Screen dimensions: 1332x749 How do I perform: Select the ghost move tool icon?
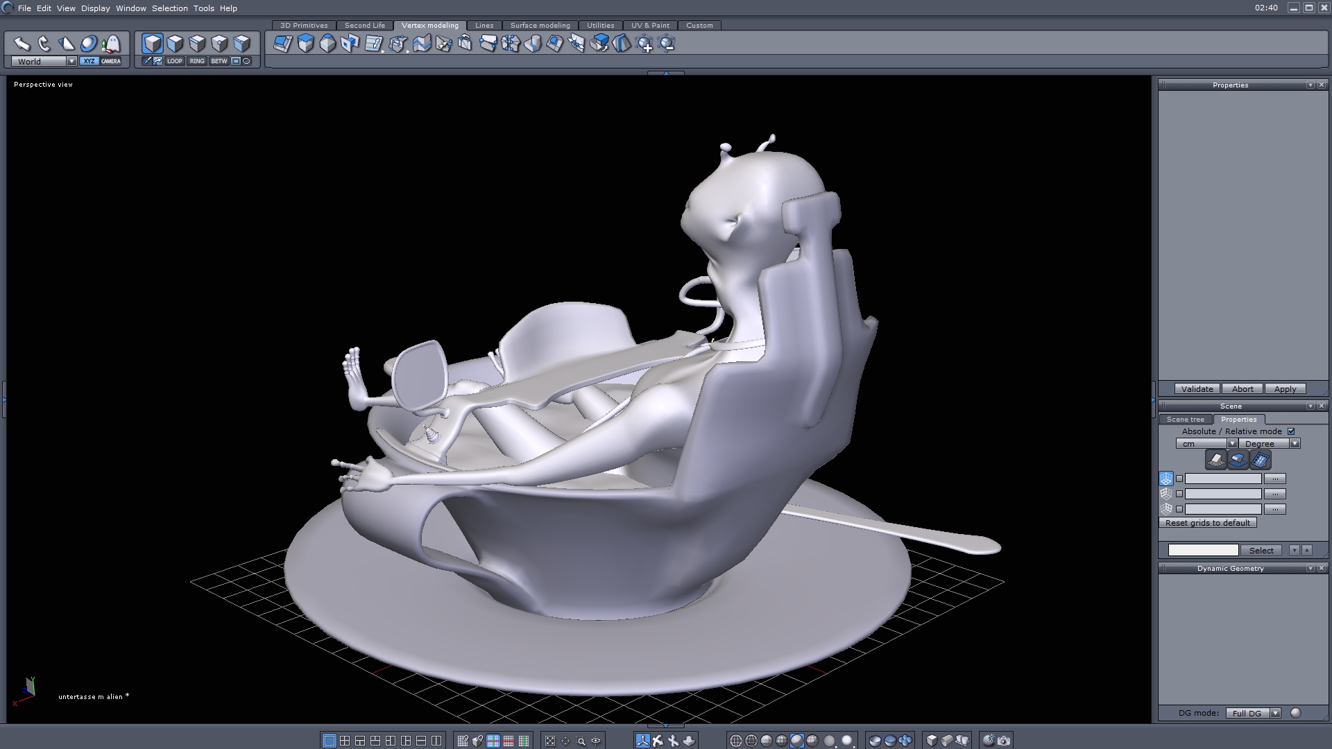111,44
